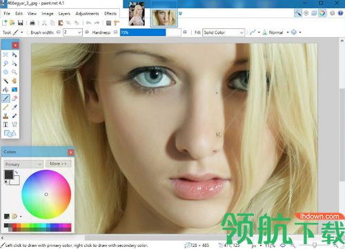Select the Paintbrush tool

[6, 98]
